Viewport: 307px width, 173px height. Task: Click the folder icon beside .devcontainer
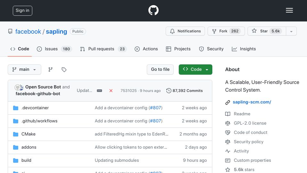(16, 108)
